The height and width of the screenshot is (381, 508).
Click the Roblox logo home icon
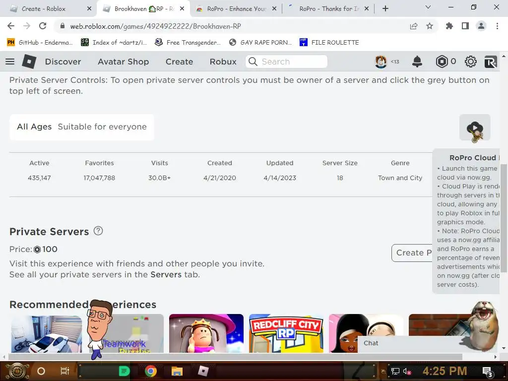click(x=29, y=62)
